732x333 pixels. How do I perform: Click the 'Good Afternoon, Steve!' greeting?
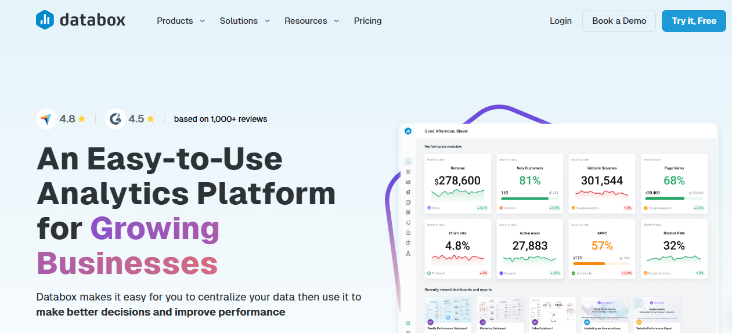click(446, 131)
